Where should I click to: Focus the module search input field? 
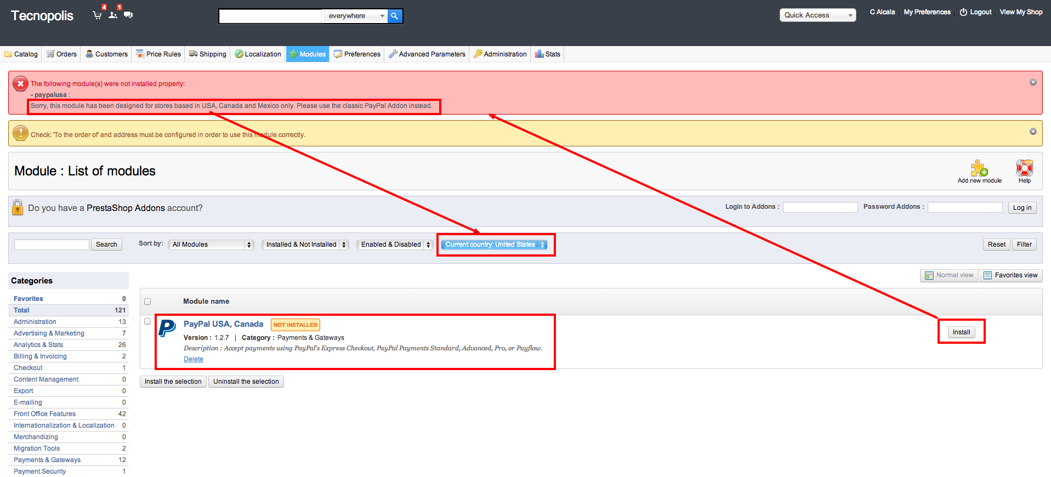52,245
